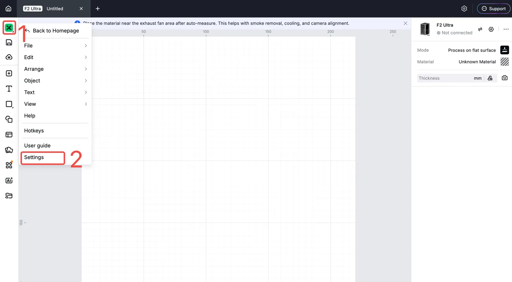The width and height of the screenshot is (512, 282).
Task: Click the Support button
Action: [493, 8]
